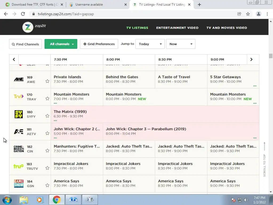Screen dimensions: 273x205
Task: Reload the page in Chrome
Action: pos(23,14)
